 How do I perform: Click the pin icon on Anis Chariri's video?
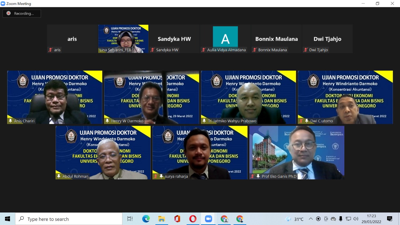click(10, 121)
